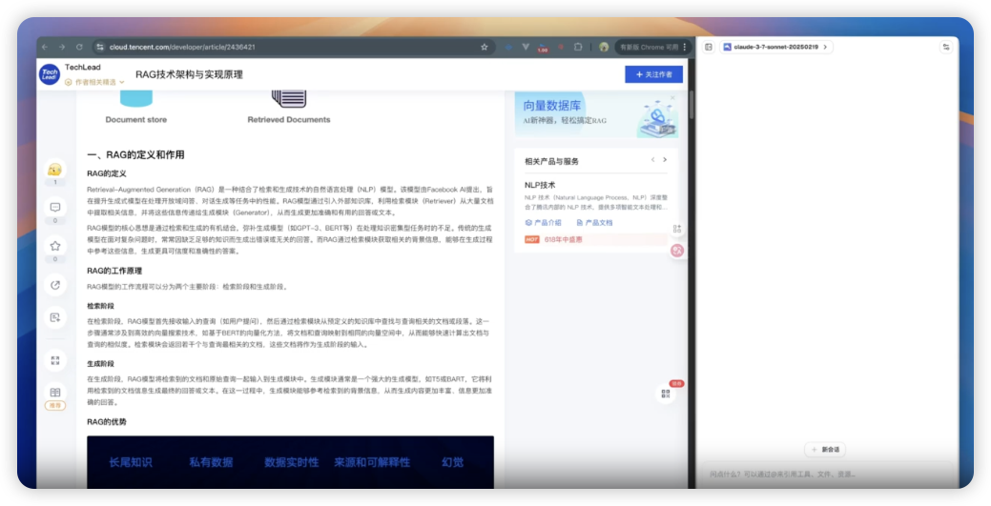The width and height of the screenshot is (991, 506).
Task: Click the pink translate floating icon
Action: pyautogui.click(x=677, y=251)
